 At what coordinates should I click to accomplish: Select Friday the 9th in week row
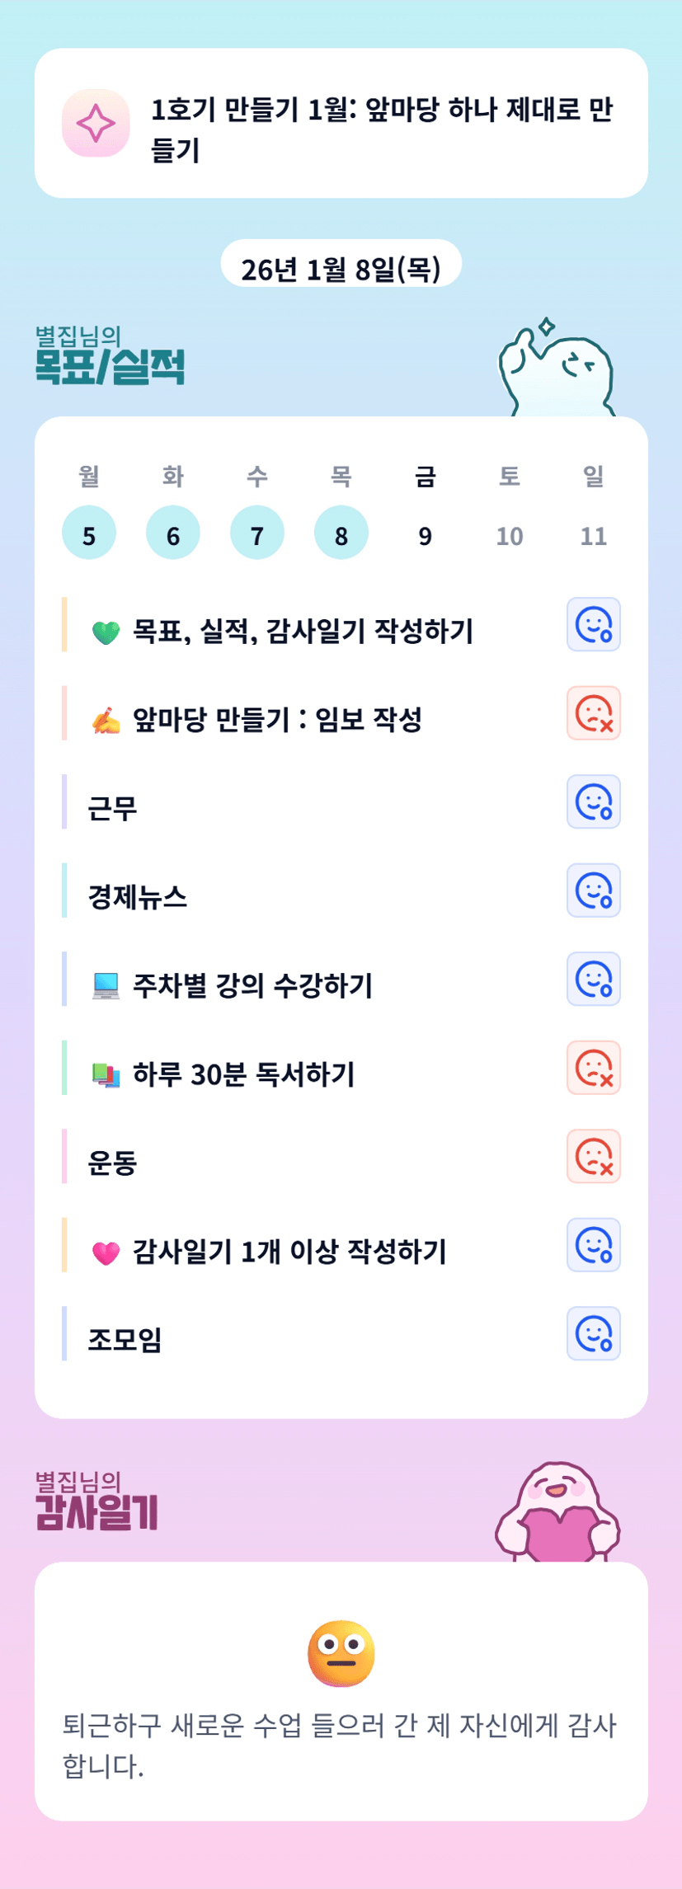pyautogui.click(x=425, y=535)
